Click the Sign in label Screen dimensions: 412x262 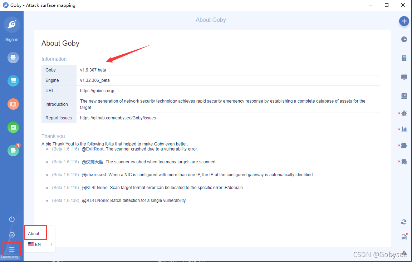[x=12, y=40]
